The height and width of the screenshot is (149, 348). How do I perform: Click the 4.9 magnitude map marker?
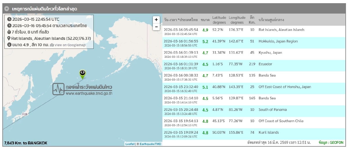pyautogui.click(x=82, y=74)
